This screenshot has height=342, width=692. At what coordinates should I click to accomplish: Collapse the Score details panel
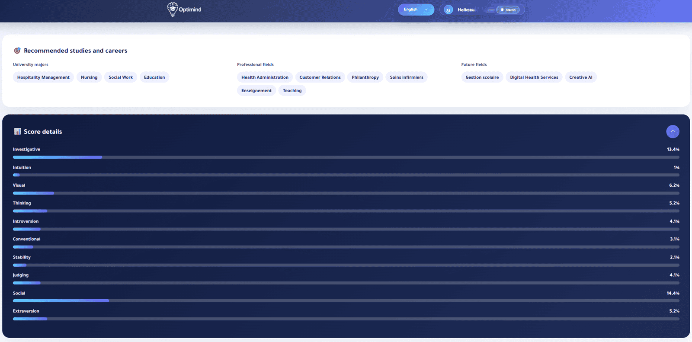(673, 131)
